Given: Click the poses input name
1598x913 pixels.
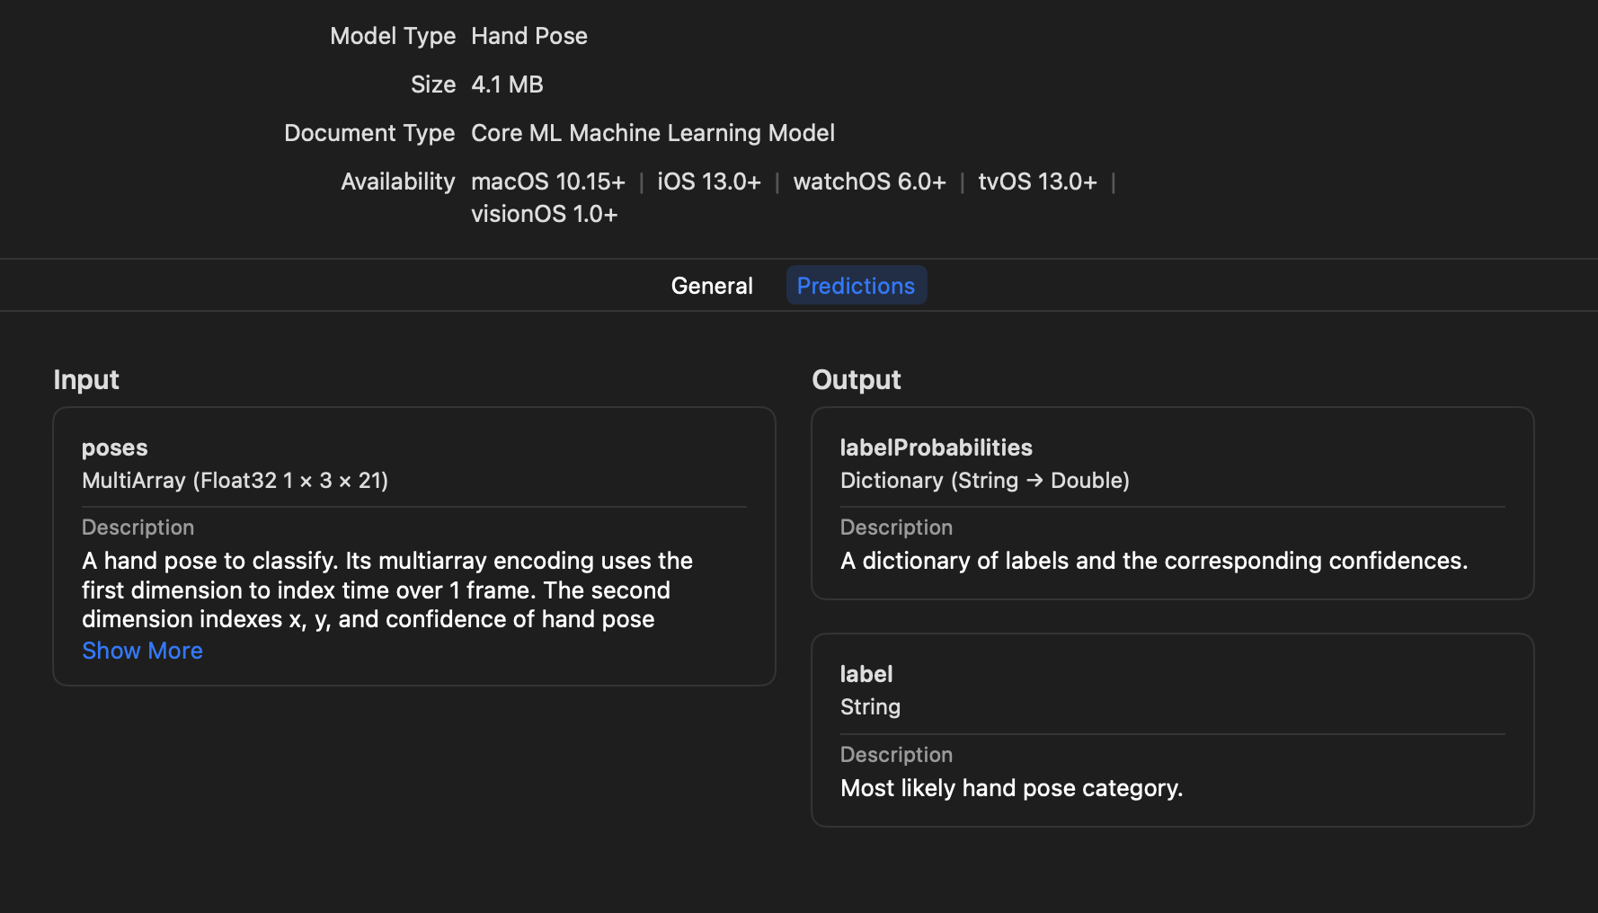Looking at the screenshot, I should click(114, 448).
